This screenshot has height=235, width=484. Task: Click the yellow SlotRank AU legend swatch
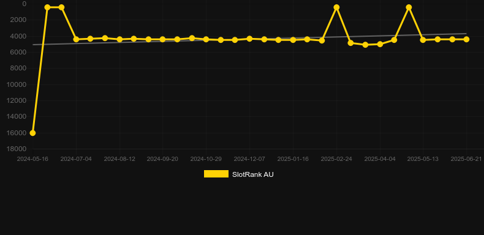pos(216,174)
